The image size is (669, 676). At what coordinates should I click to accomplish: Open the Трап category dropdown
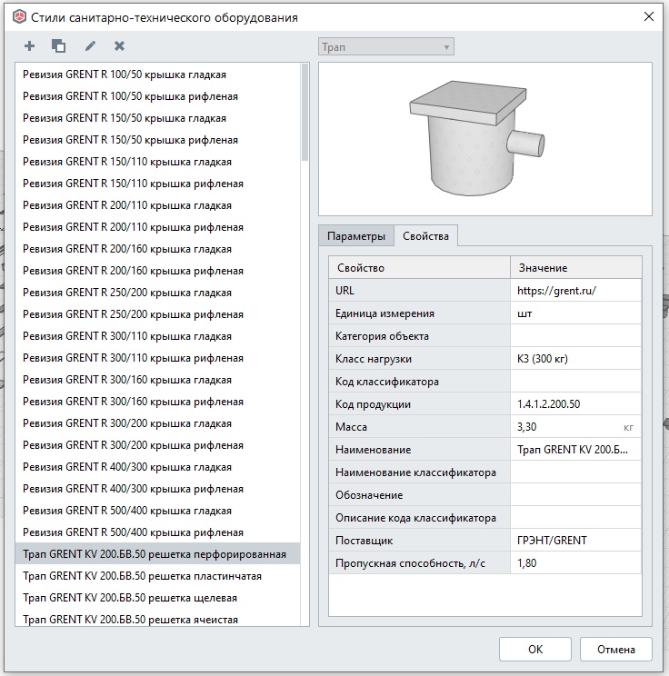(x=386, y=46)
